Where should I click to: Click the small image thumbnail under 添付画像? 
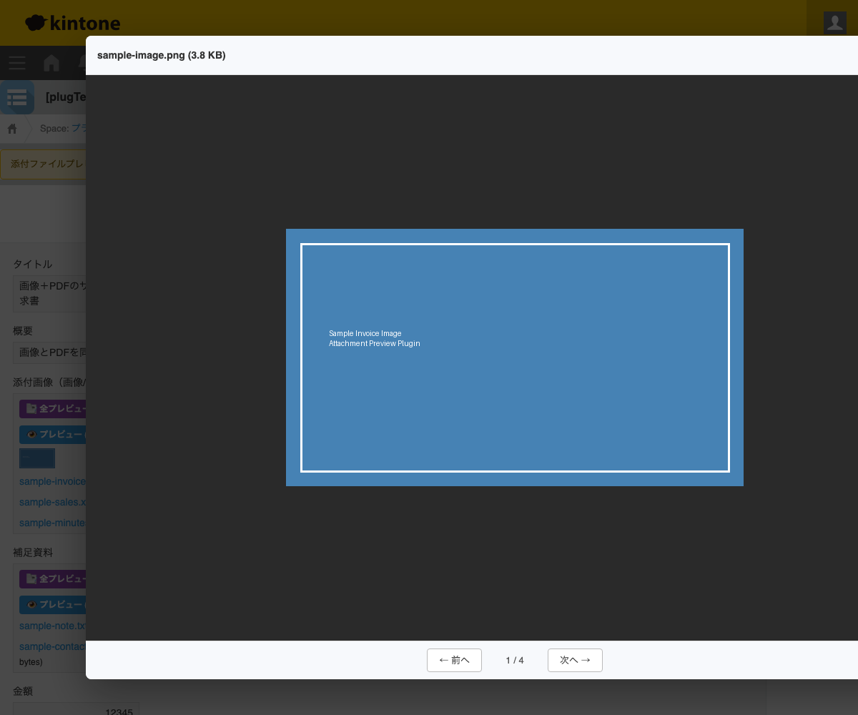coord(37,458)
